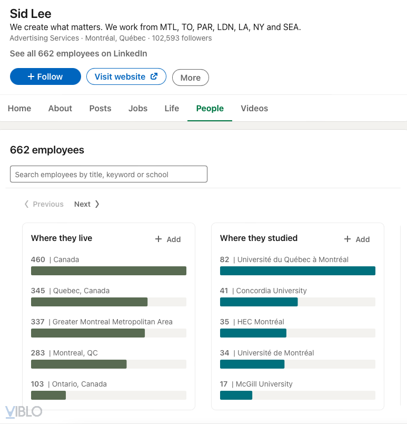The image size is (407, 424).
Task: Open See all 662 employees link
Action: click(78, 54)
